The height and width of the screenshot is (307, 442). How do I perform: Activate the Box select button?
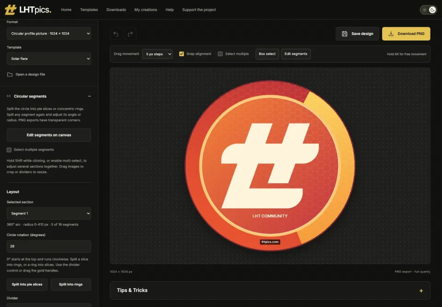pos(267,54)
